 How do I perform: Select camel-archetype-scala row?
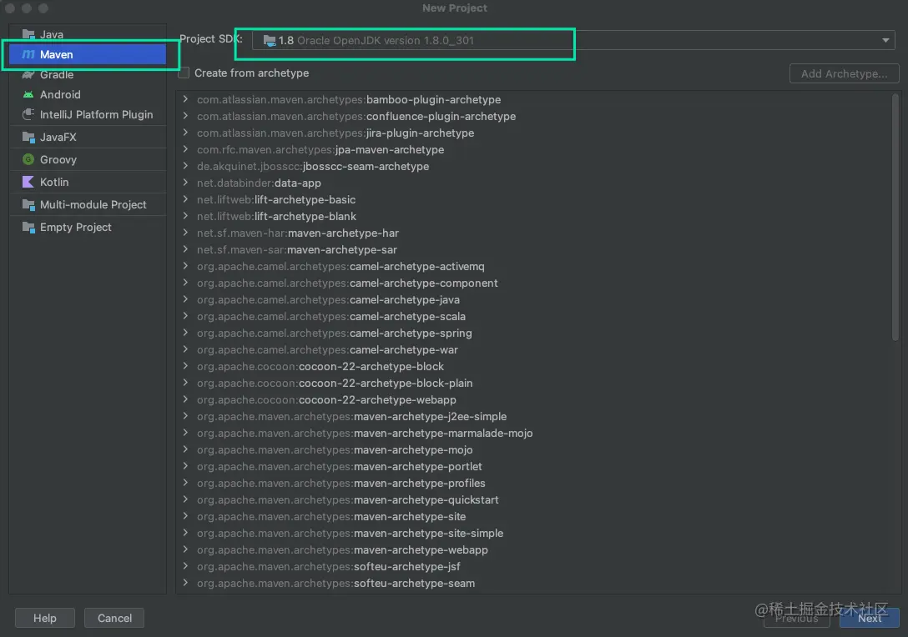pos(532,316)
